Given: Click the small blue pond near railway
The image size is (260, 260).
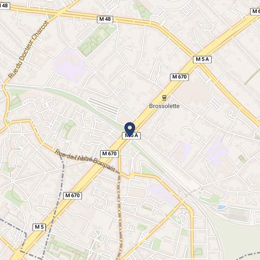Looking at the screenshot, I should (222, 207).
